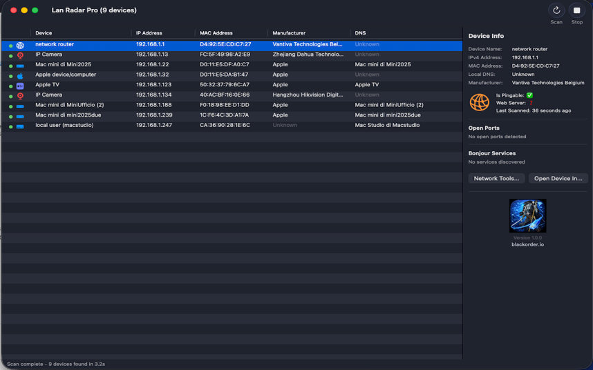Open the blackorder.io link
Screen dimensions: 593x370
coord(527,244)
